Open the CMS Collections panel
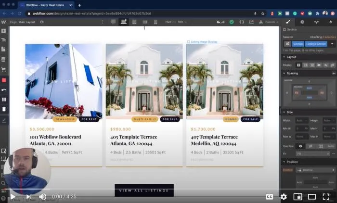Viewport: 337px width, 203px height. [x=3, y=59]
